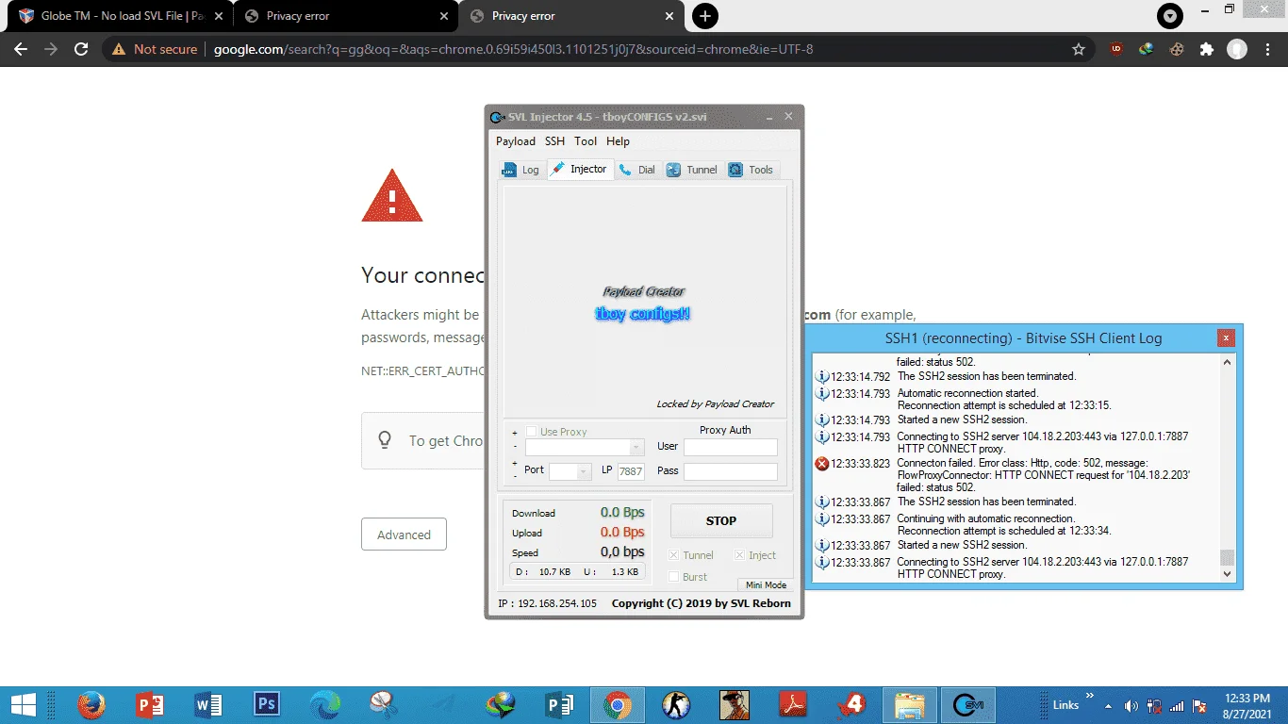Click the Chrome back arrow
The width and height of the screenshot is (1288, 724).
point(21,49)
